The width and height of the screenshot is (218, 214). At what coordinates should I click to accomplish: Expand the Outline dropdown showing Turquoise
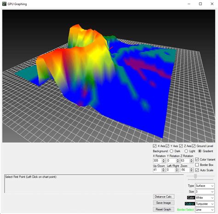[x=205, y=204]
